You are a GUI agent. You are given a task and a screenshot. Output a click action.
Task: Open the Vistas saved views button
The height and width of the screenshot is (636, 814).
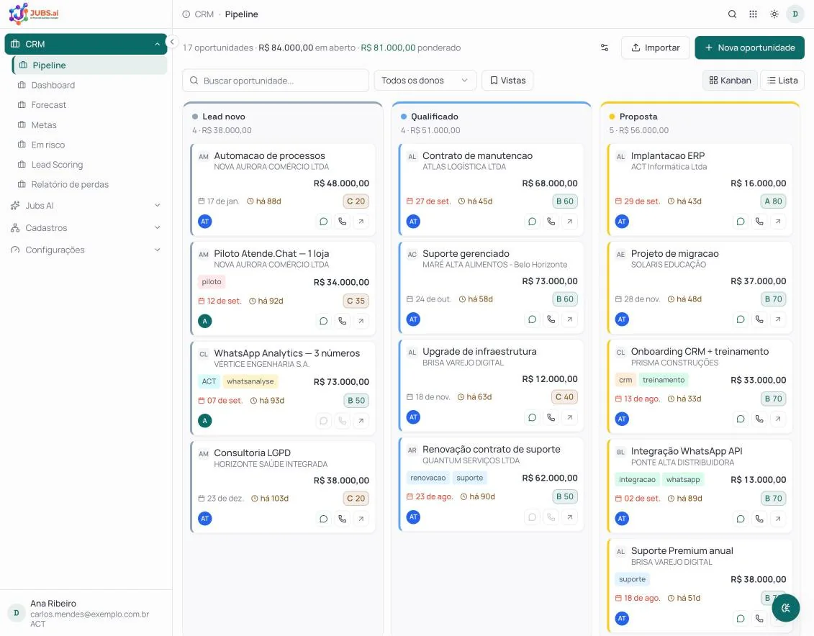[507, 81]
